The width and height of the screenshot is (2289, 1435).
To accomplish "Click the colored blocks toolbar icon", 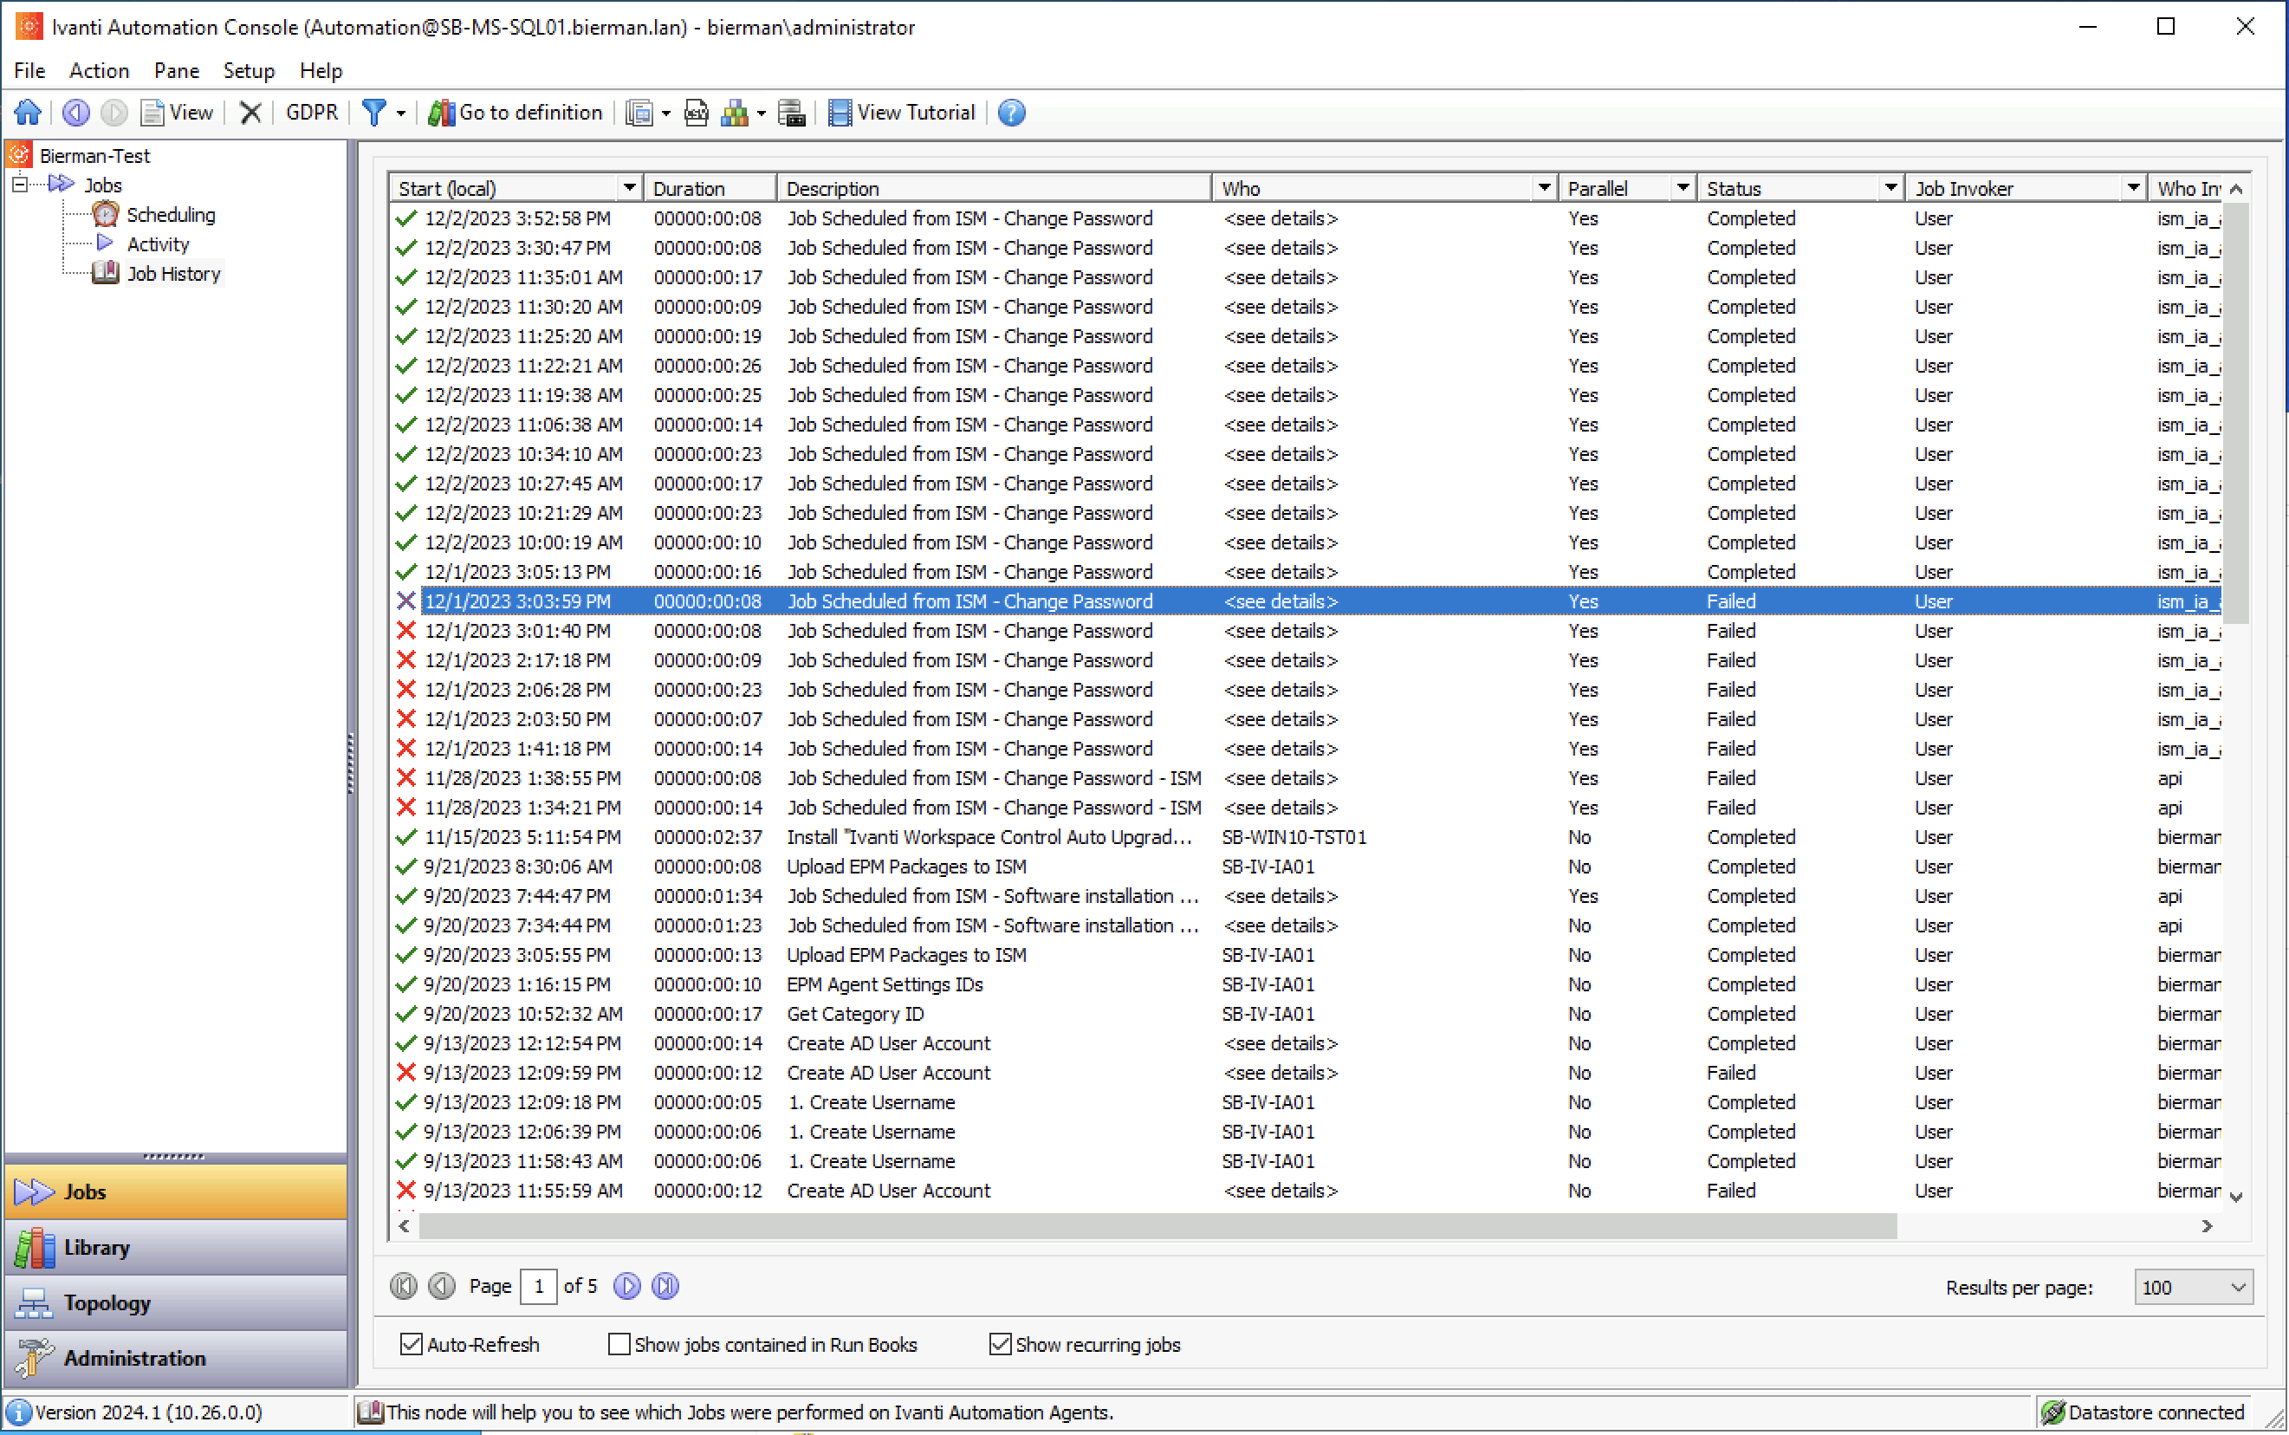I will 736,113.
